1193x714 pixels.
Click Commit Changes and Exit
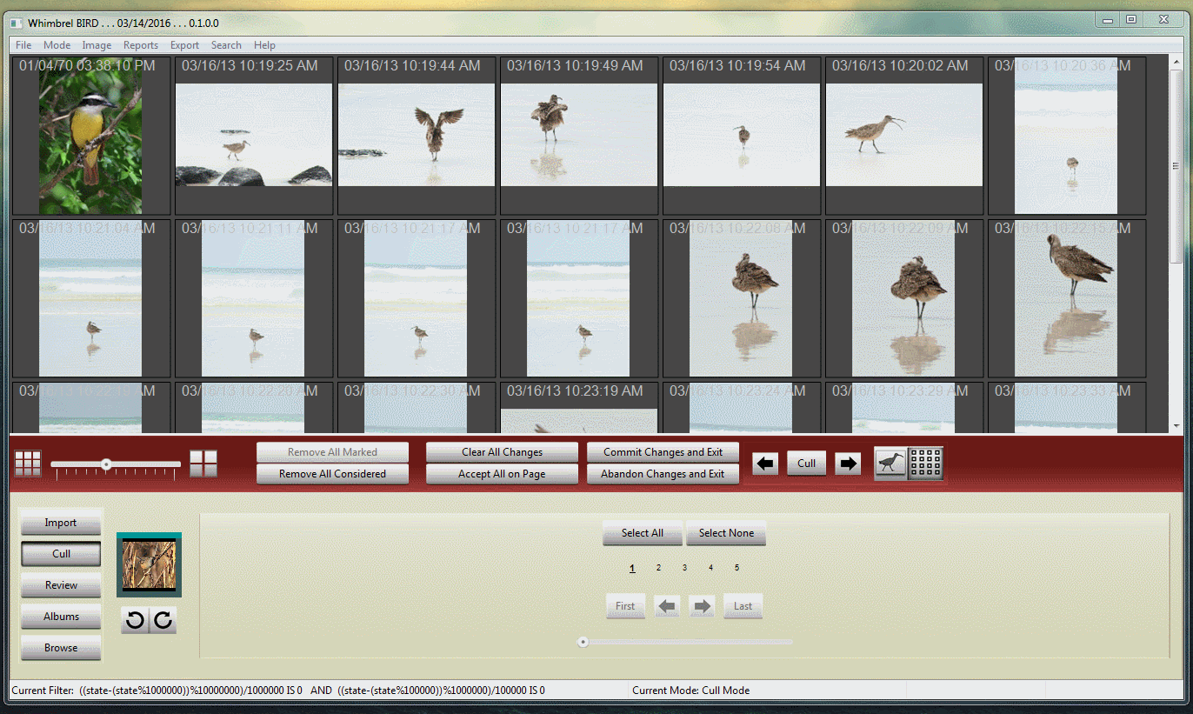[x=663, y=452]
